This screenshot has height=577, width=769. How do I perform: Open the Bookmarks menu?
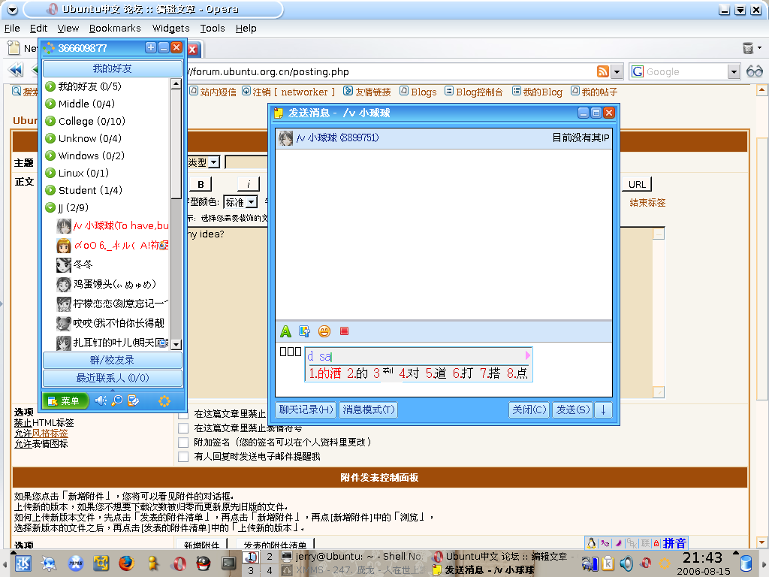point(115,29)
